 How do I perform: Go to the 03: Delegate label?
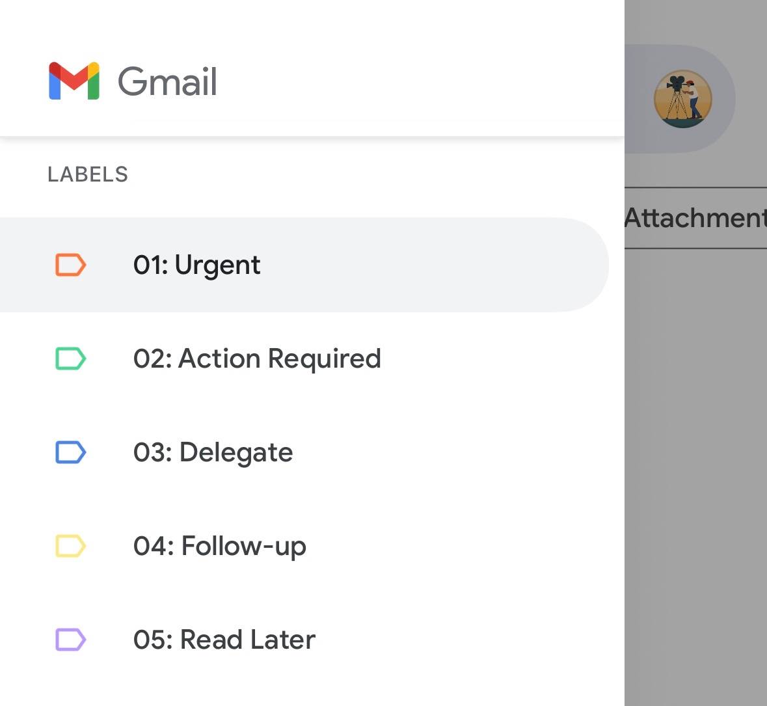213,452
